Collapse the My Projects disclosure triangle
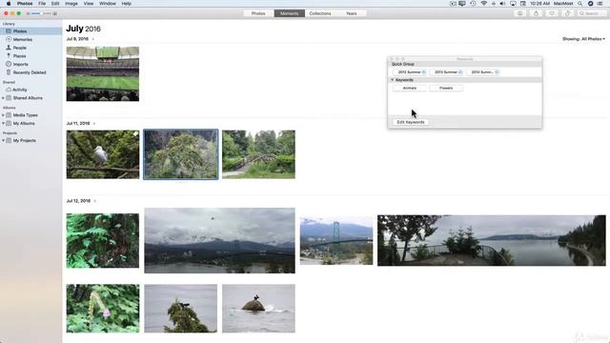This screenshot has height=343, width=610. pyautogui.click(x=3, y=140)
